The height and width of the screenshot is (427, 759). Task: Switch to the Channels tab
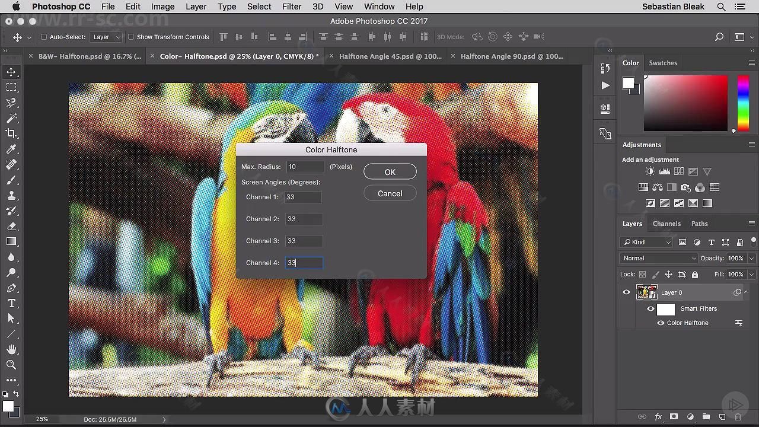click(666, 224)
